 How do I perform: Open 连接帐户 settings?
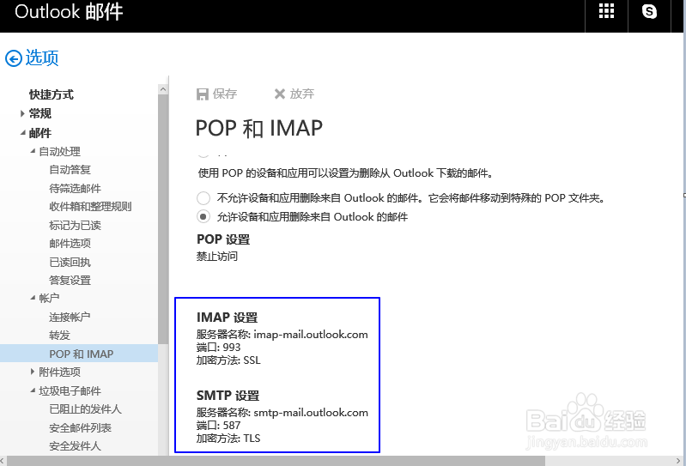[x=70, y=317]
